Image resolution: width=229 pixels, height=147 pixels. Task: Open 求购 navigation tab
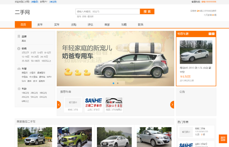[x=74, y=24]
